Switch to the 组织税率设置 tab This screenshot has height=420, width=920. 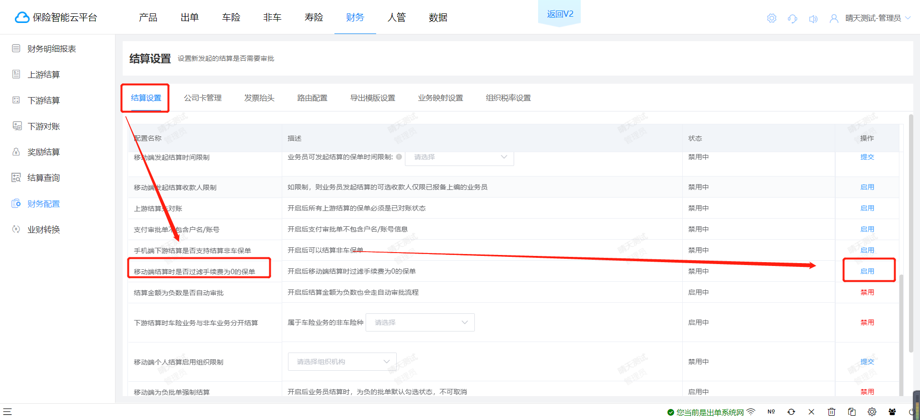click(508, 98)
